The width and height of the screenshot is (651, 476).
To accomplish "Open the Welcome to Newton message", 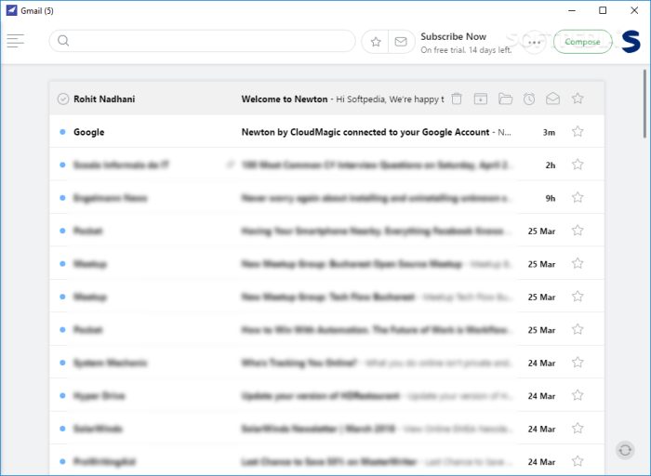I will [x=326, y=99].
